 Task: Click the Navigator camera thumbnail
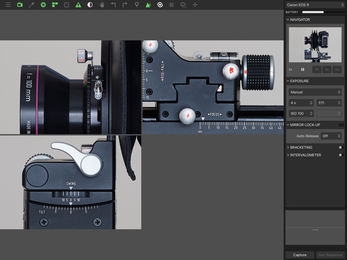[x=315, y=45]
